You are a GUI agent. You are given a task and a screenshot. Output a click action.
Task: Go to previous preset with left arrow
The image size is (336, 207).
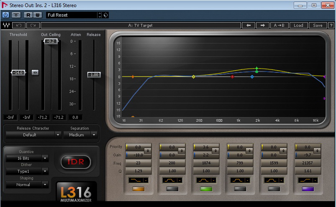pos(249,25)
